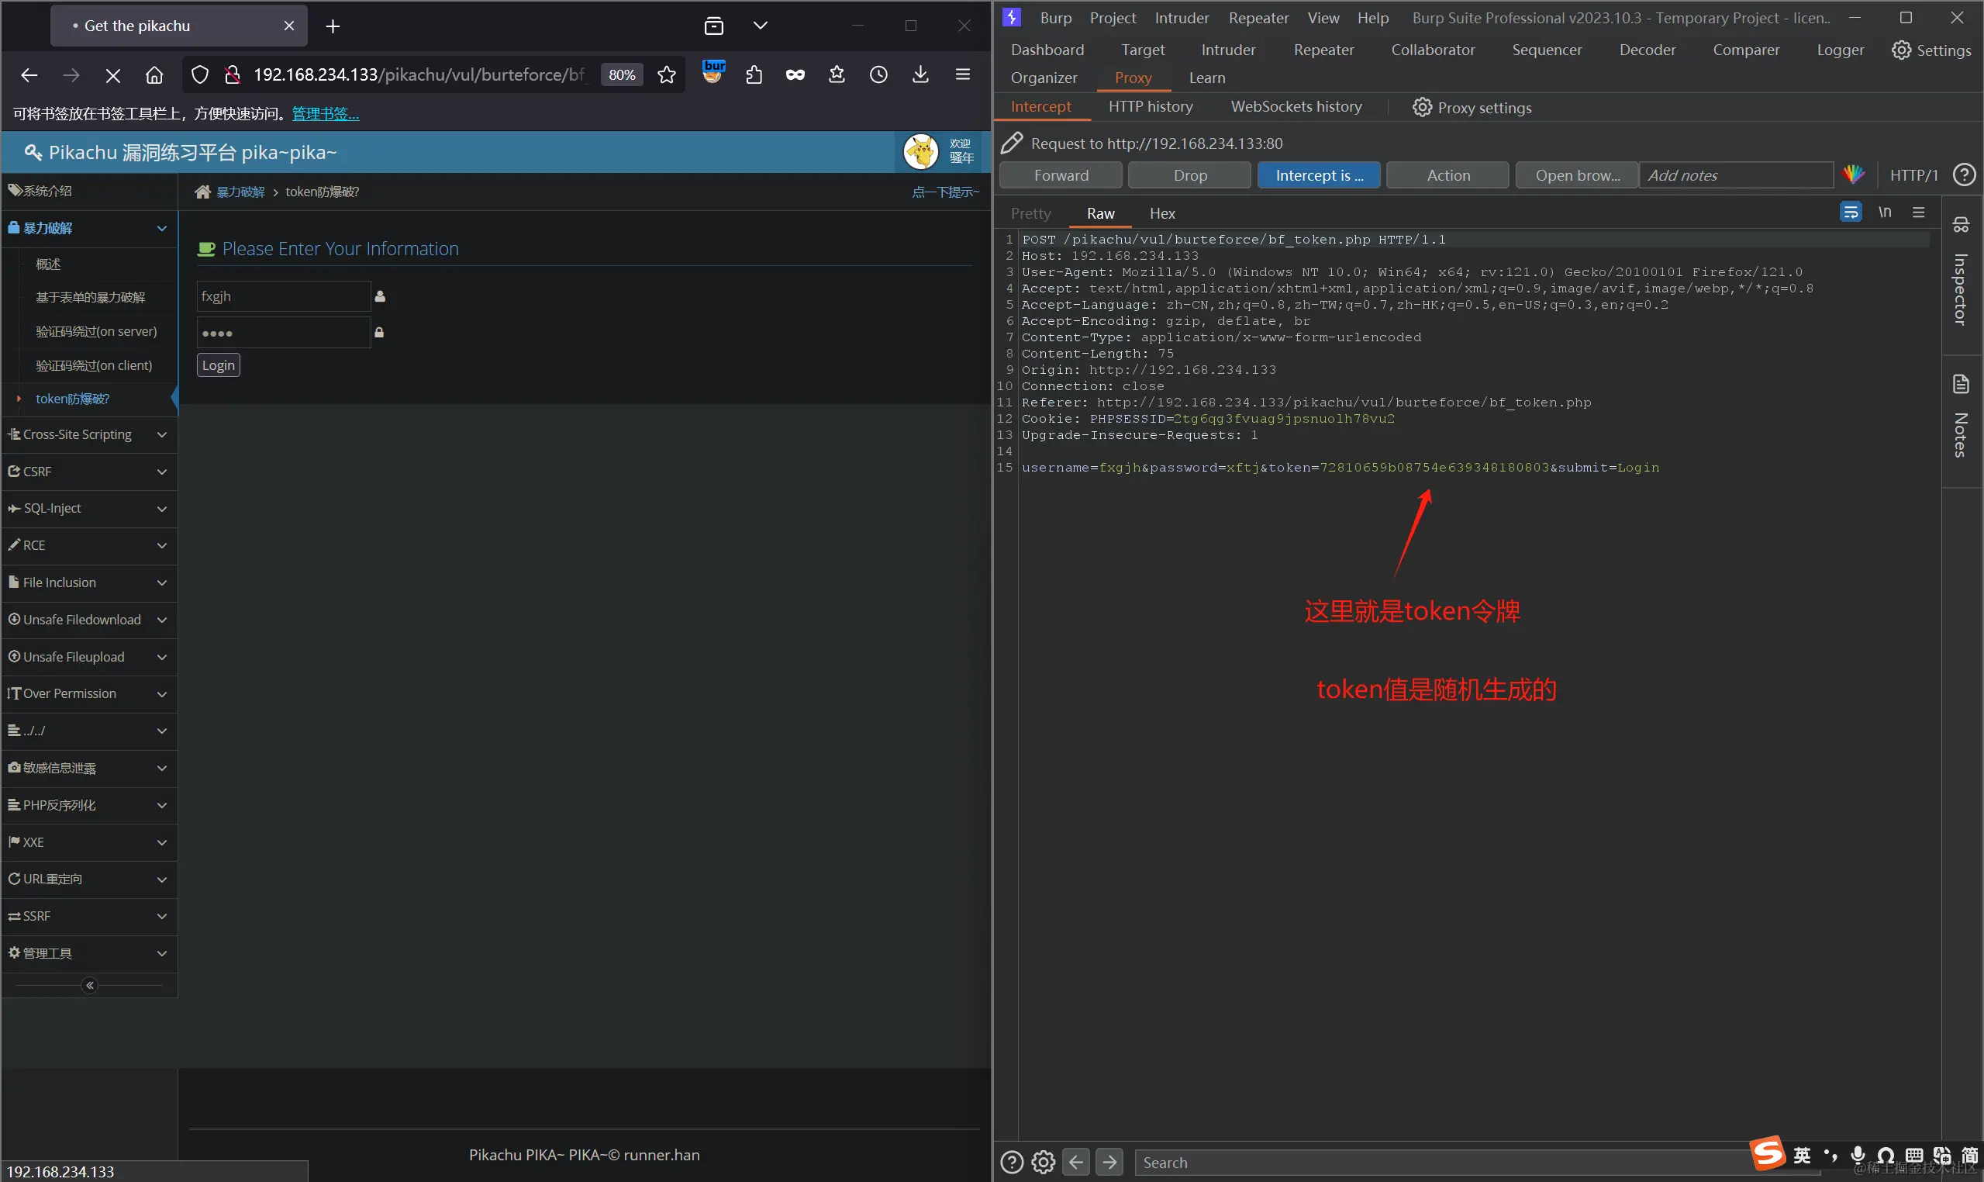This screenshot has height=1182, width=1984.
Task: Open the Repeater tab in Burp
Action: [1323, 50]
